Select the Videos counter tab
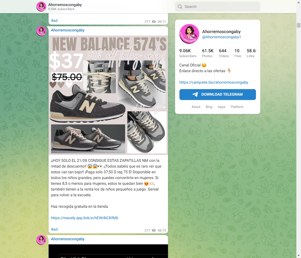Screen dimensions: 301x258 click(224, 53)
